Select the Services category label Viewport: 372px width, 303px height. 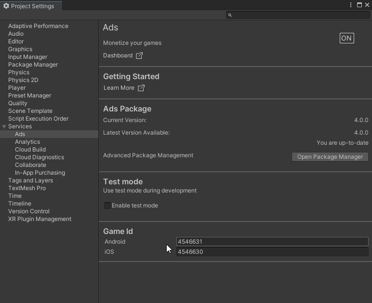point(20,126)
